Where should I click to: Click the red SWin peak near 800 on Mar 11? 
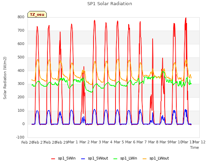click(x=186, y=18)
